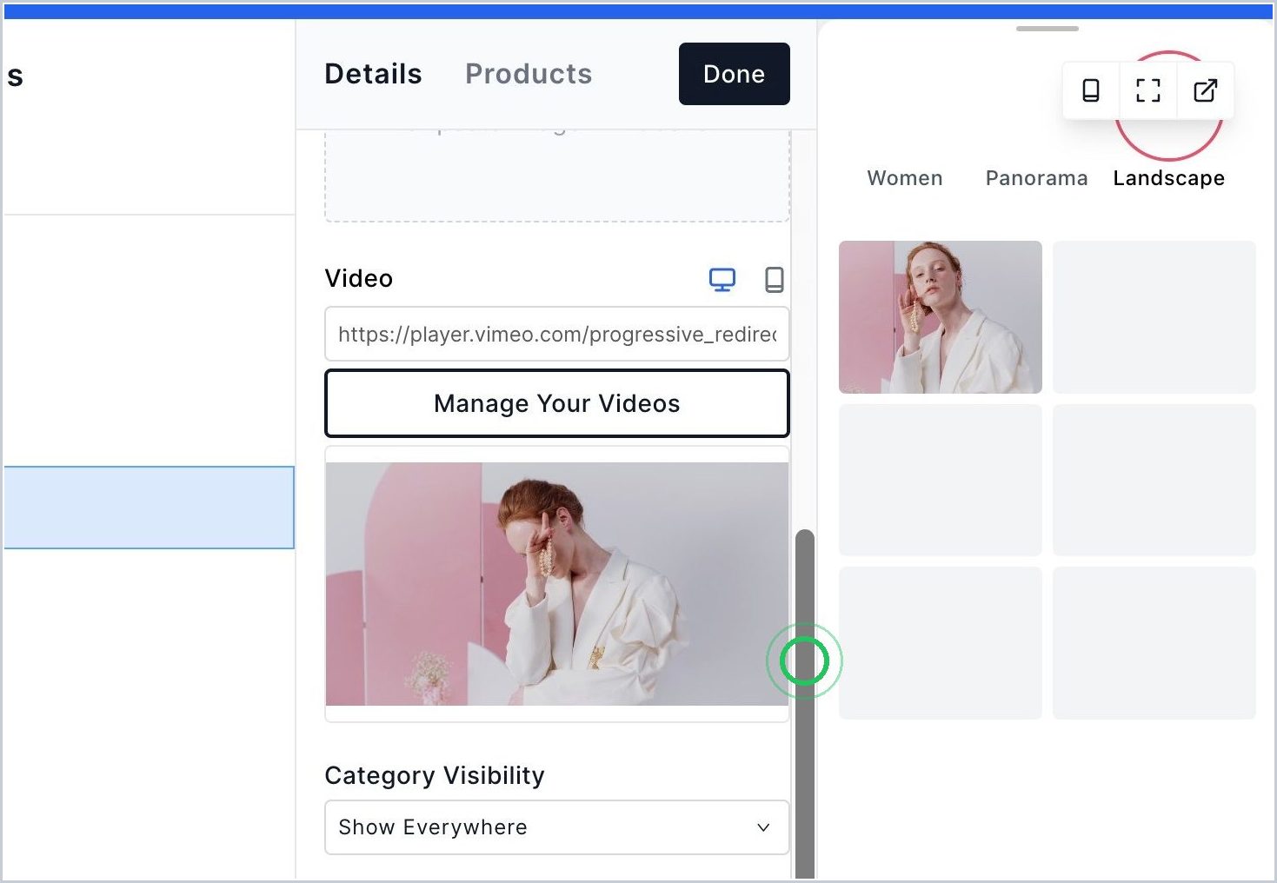Click the drag handle above preview
The image size is (1277, 883).
pos(1048,29)
